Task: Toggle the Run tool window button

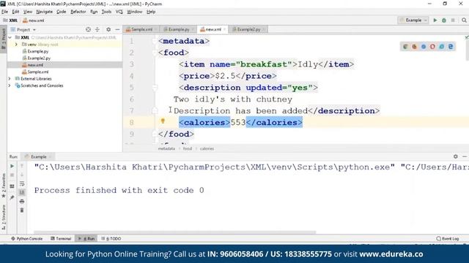Action: (x=86, y=239)
